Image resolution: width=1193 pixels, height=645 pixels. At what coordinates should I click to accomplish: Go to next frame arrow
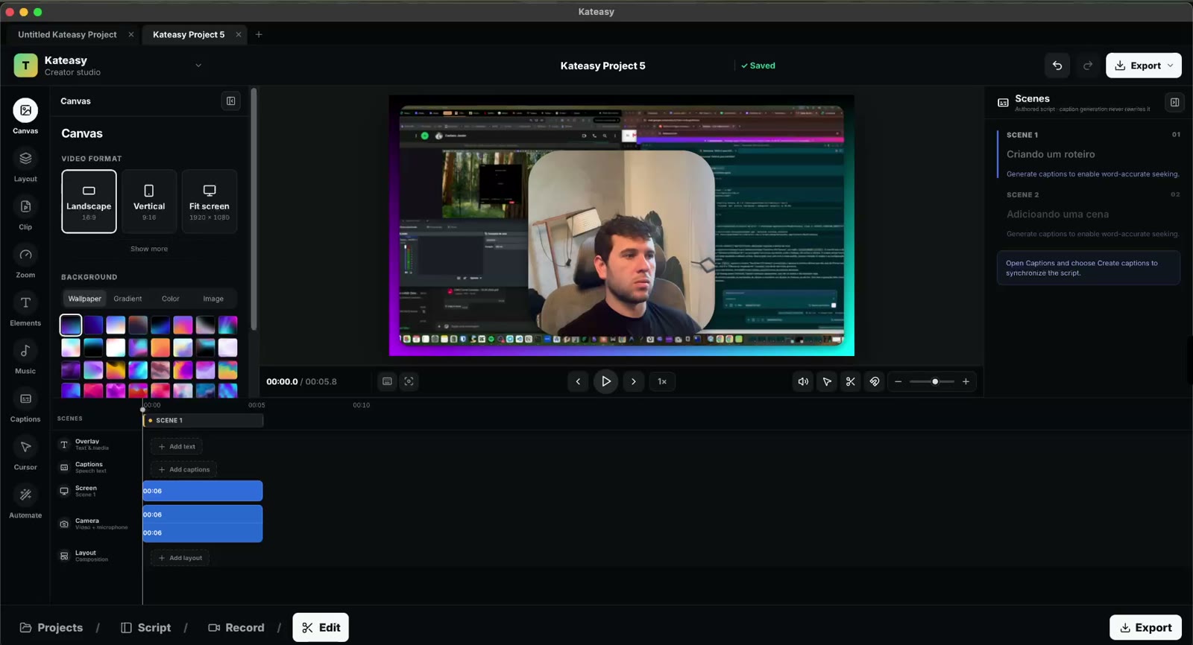(634, 381)
